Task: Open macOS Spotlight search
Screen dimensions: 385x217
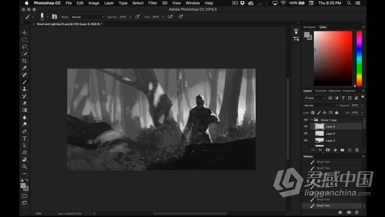Action: click(x=349, y=3)
